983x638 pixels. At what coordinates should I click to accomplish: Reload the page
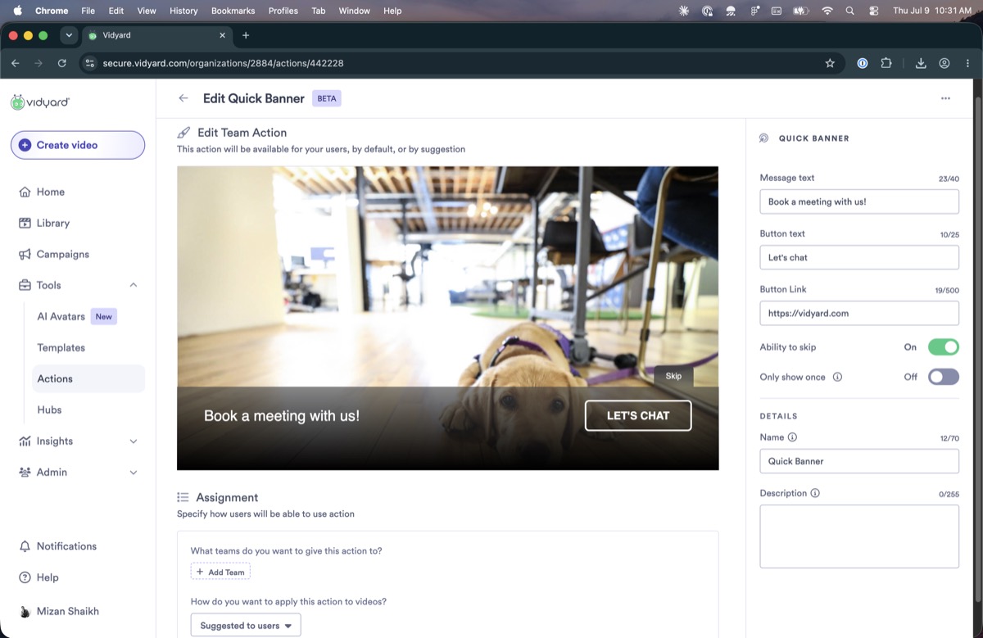click(x=62, y=63)
